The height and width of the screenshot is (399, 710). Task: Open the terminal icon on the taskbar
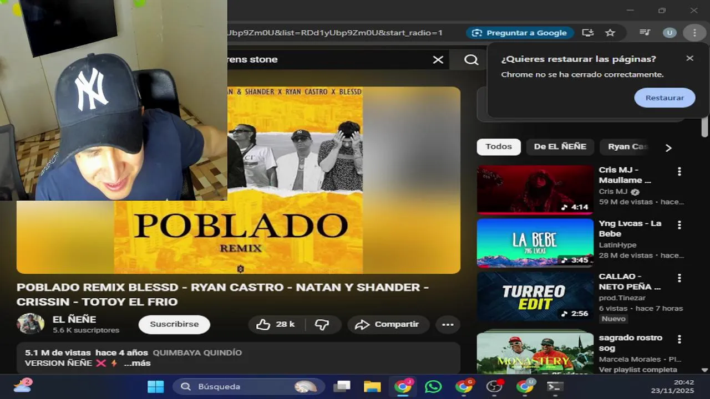pos(555,386)
